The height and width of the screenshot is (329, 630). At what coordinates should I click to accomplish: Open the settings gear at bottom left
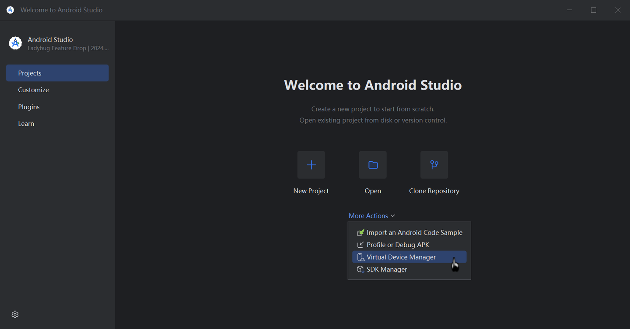pos(14,314)
